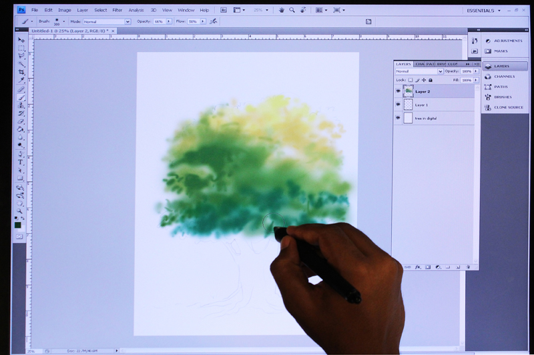Select the Healing Brush tool
The image size is (534, 355).
[x=21, y=89]
